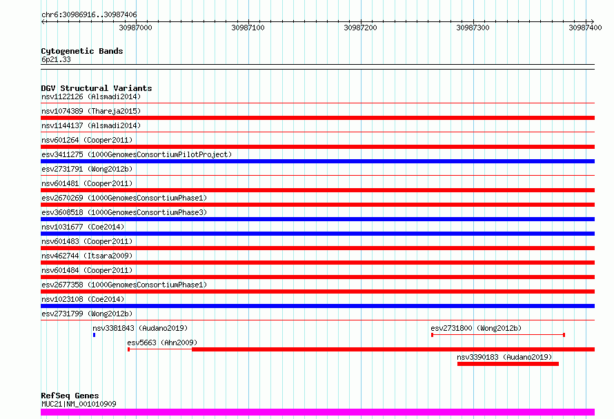Select the DGV Structural Variants track title
This screenshot has height=419, width=614.
(97, 88)
